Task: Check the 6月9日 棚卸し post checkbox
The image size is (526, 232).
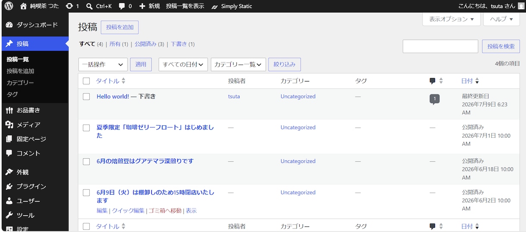Action: coord(86,193)
